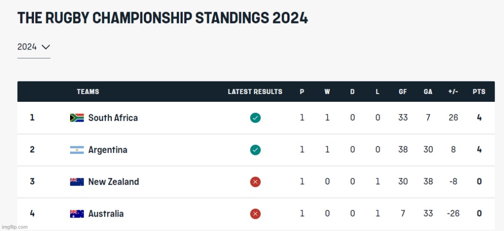Click the +/- column header

(453, 92)
